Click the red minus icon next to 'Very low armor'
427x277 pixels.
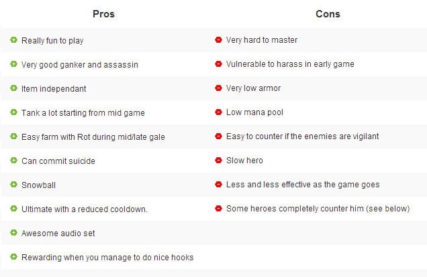point(218,88)
